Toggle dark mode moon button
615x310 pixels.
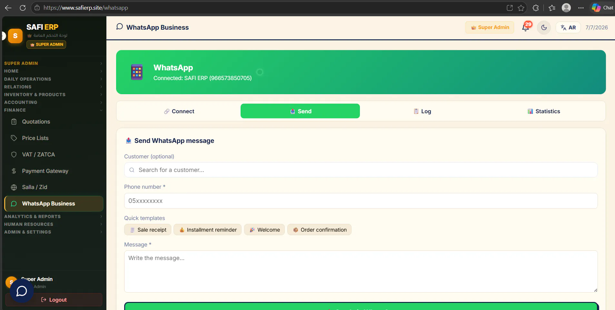pos(544,27)
